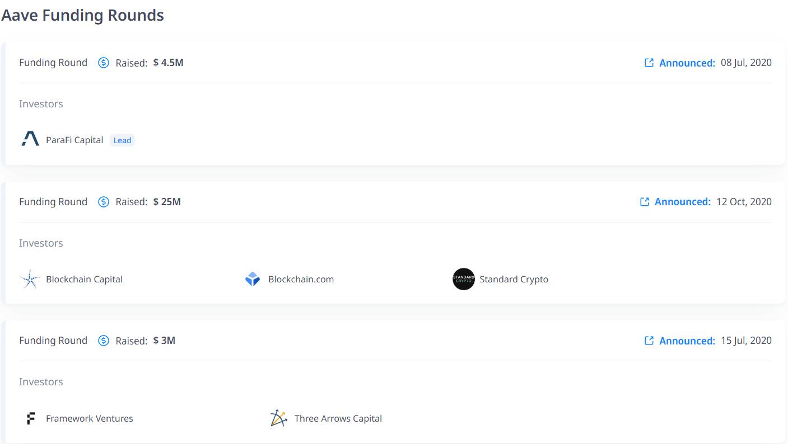Click the Blockchain Capital star logo
This screenshot has height=444, width=788.
point(30,279)
